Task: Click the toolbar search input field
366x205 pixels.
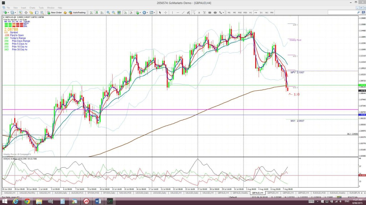Action: (x=342, y=12)
